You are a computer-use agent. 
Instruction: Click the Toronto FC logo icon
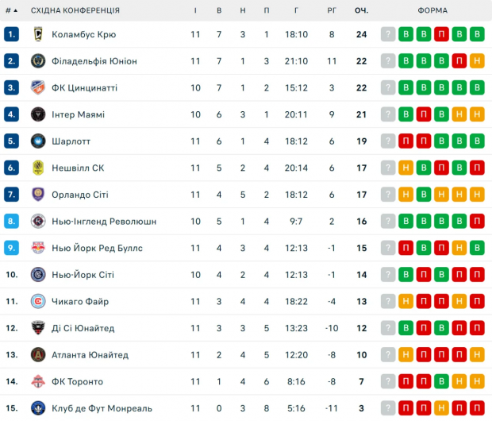click(x=38, y=381)
